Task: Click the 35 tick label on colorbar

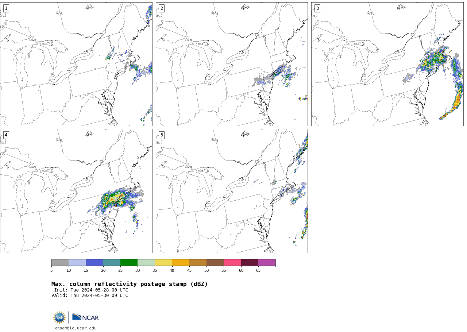Action: [x=155, y=270]
